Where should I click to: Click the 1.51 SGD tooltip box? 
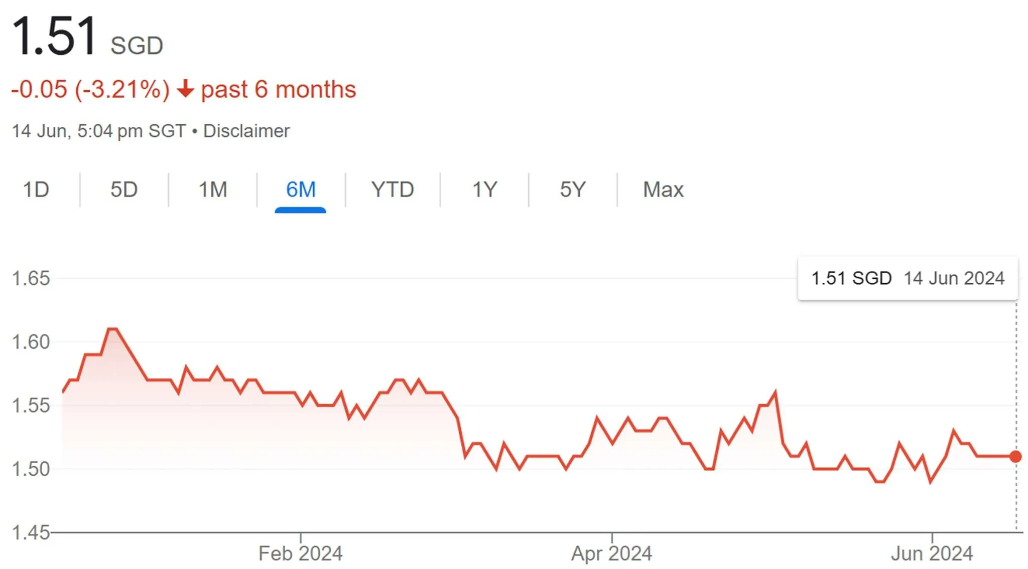(908, 278)
